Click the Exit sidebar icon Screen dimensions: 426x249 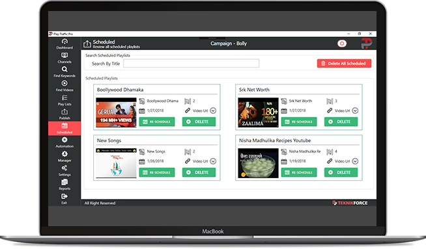point(64,199)
